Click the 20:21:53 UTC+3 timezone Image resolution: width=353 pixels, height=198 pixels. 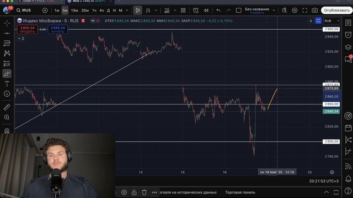click(x=324, y=181)
